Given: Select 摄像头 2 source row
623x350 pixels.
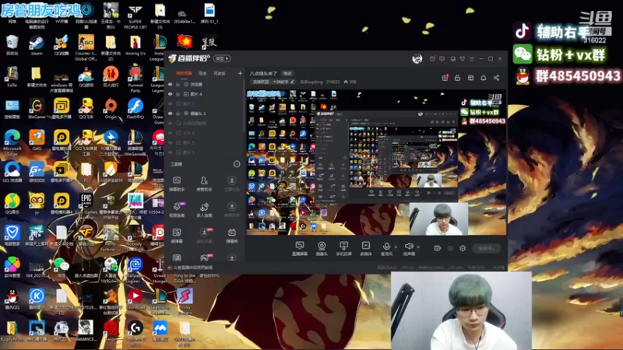Looking at the screenshot, I should click(206, 114).
